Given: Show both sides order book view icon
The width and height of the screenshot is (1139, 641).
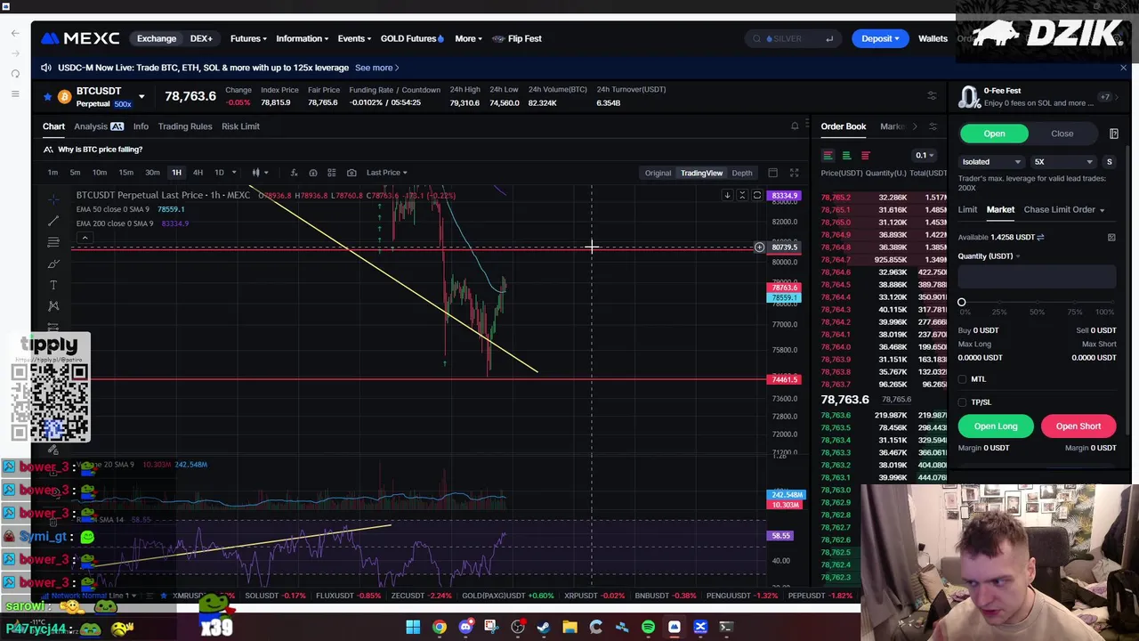Looking at the screenshot, I should pyautogui.click(x=828, y=156).
